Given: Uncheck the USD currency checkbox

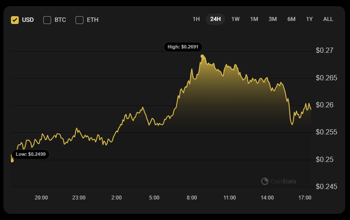Looking at the screenshot, I should pos(15,20).
